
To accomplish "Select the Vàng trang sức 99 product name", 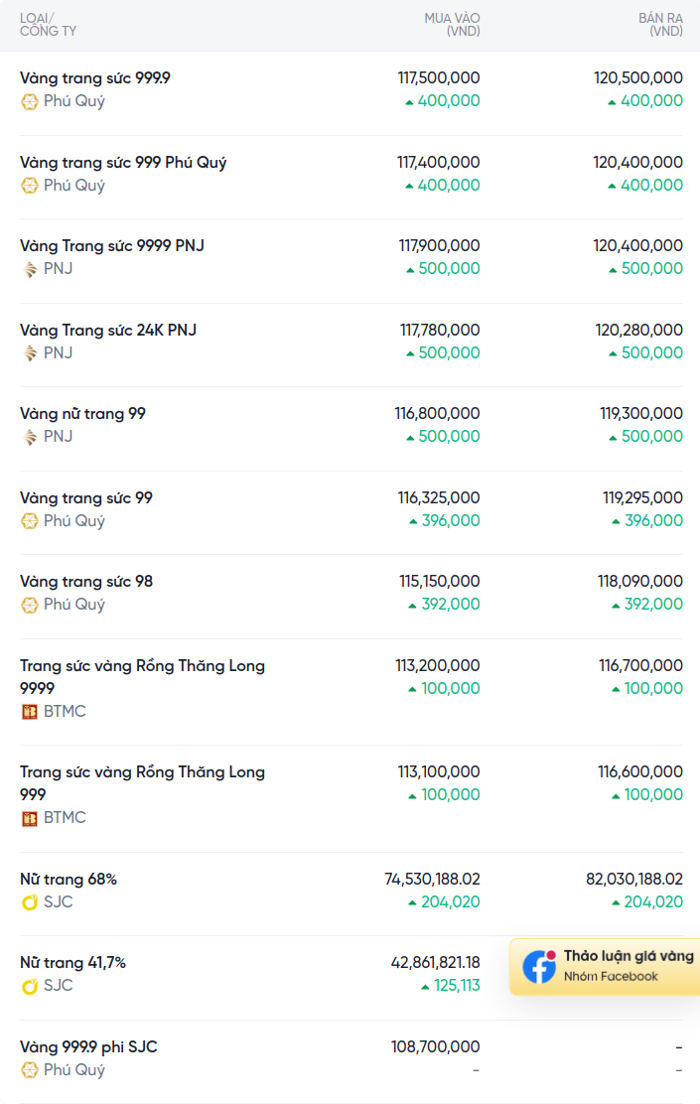I will tap(86, 497).
